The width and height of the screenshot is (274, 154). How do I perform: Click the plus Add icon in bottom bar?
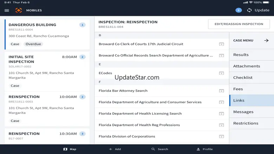[x=110, y=149]
